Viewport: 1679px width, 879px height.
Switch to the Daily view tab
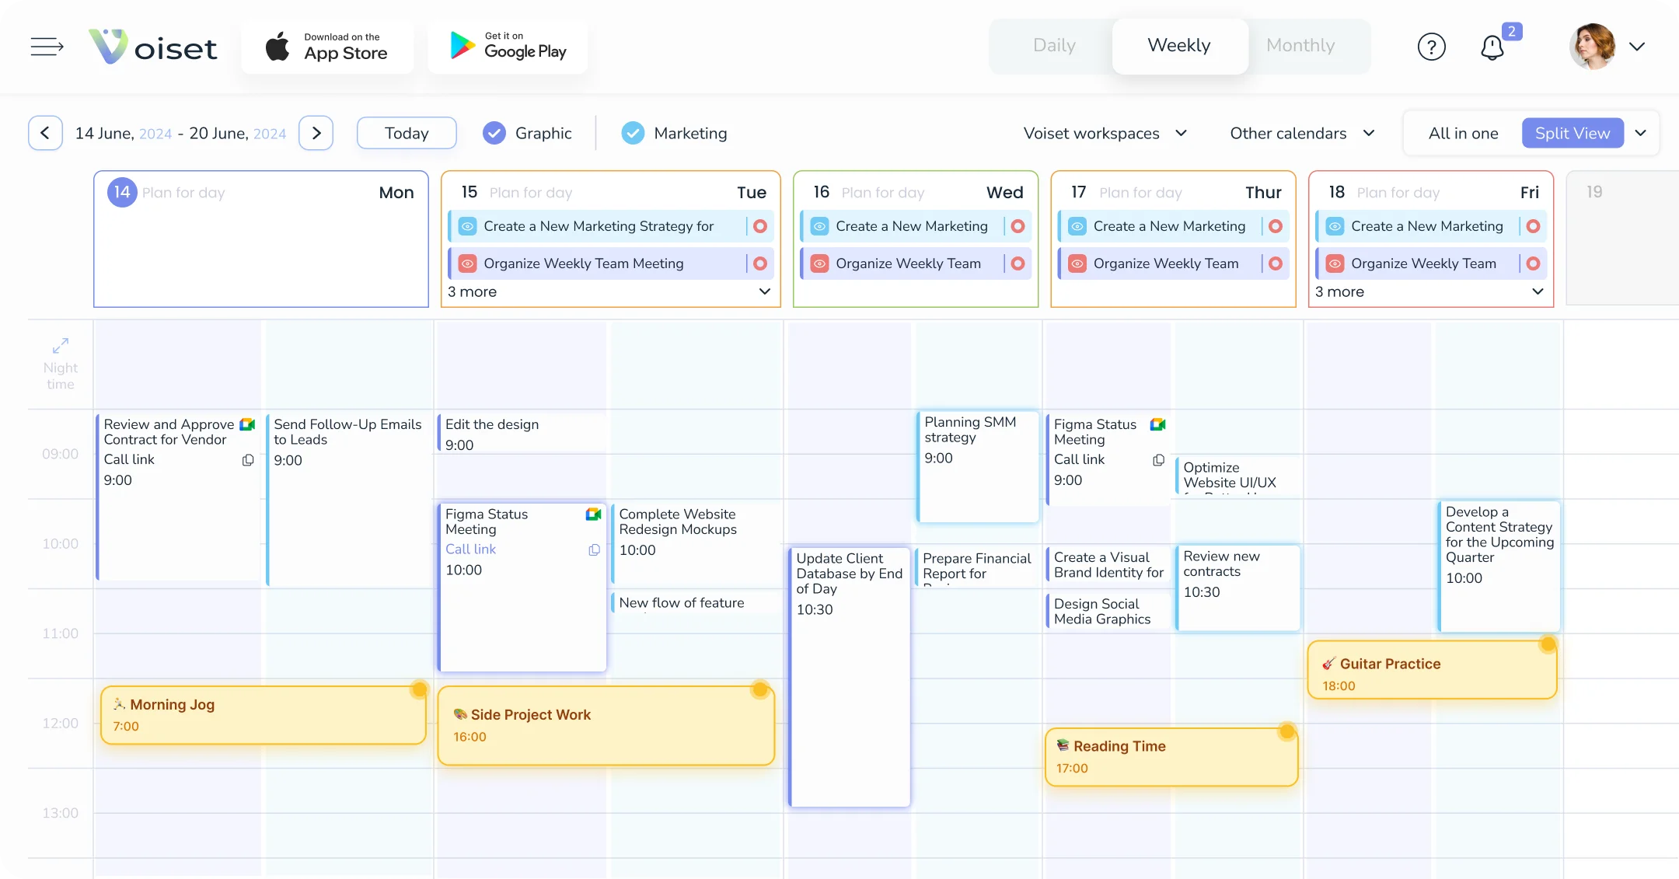pos(1053,45)
